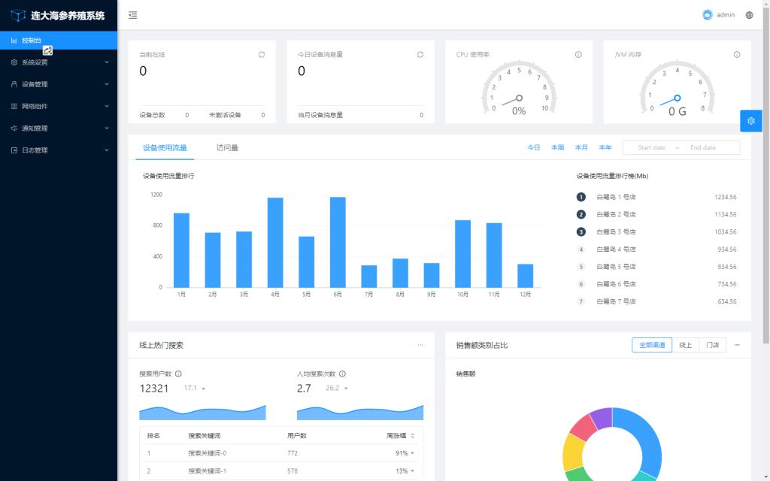
Task: Click the 搜索关键词-1 table cell
Action: 208,470
